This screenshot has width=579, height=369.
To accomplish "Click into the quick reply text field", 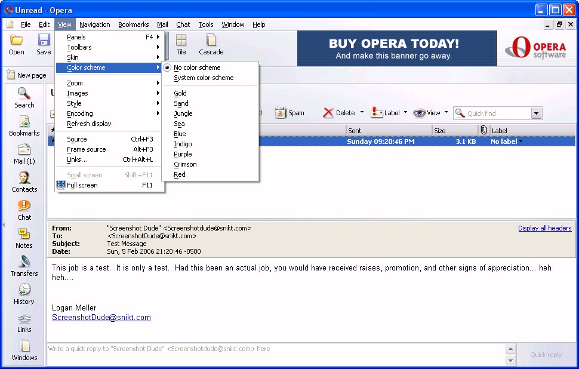I will (x=275, y=349).
